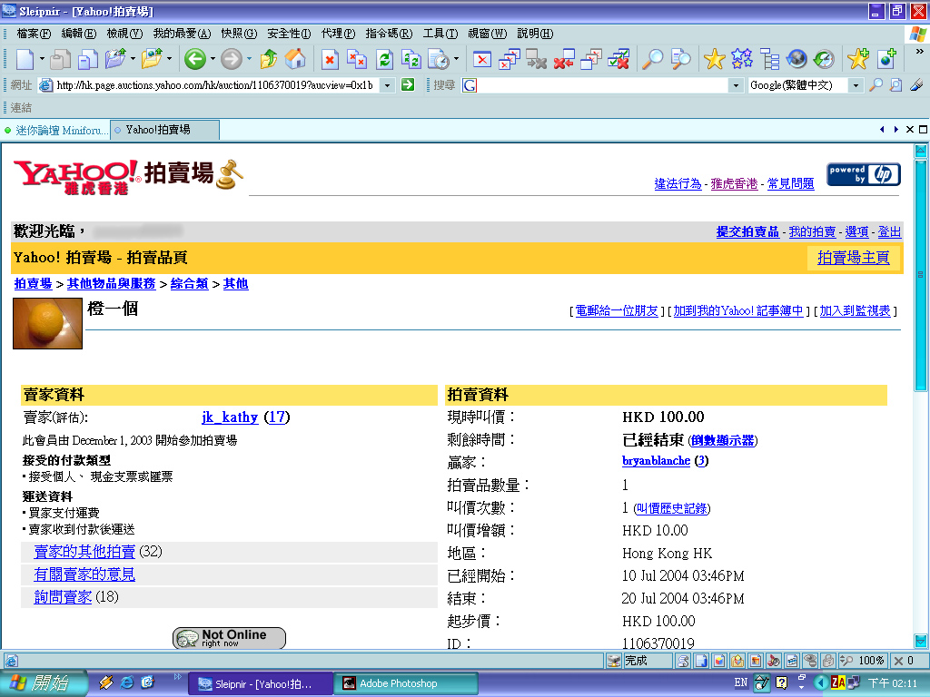Open the 檔案(F) menu
The width and height of the screenshot is (930, 697).
coord(34,34)
